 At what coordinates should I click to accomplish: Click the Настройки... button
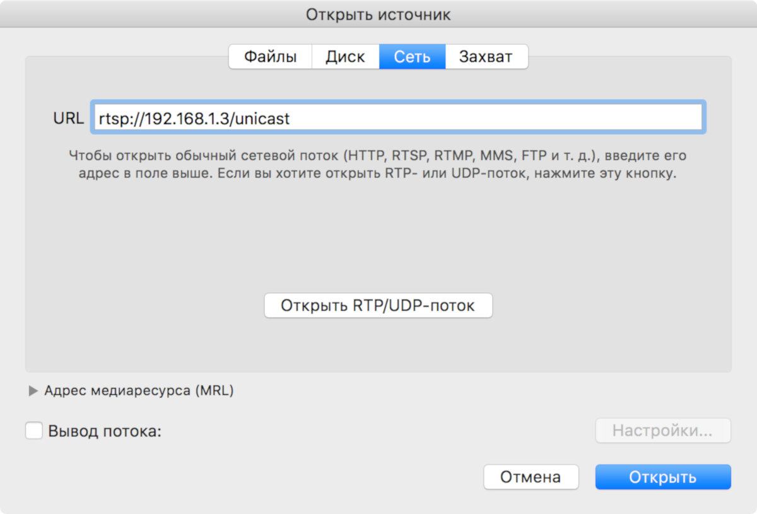[662, 431]
